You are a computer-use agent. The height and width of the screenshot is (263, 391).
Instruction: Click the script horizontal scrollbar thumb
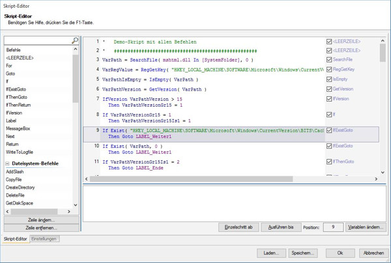[191, 179]
